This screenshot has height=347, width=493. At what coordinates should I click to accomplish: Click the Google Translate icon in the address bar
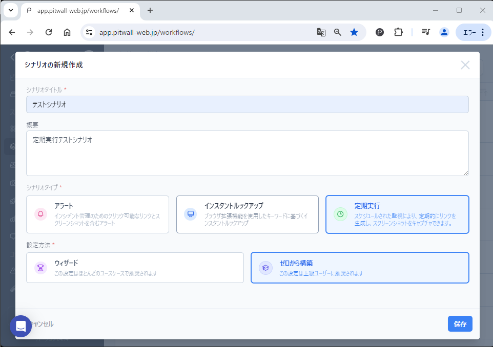coord(321,32)
